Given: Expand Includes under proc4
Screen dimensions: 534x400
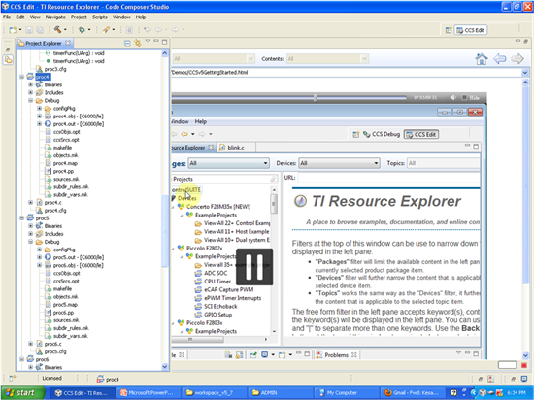Looking at the screenshot, I should pos(31,92).
